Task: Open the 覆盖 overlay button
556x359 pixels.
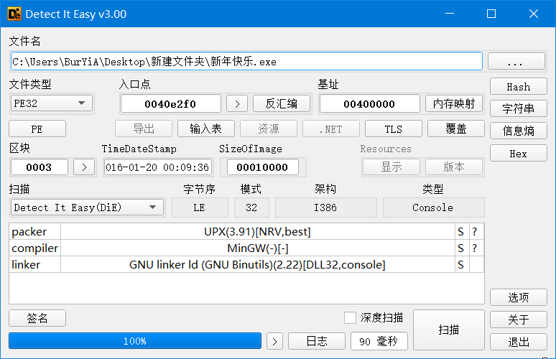Action: click(x=456, y=129)
